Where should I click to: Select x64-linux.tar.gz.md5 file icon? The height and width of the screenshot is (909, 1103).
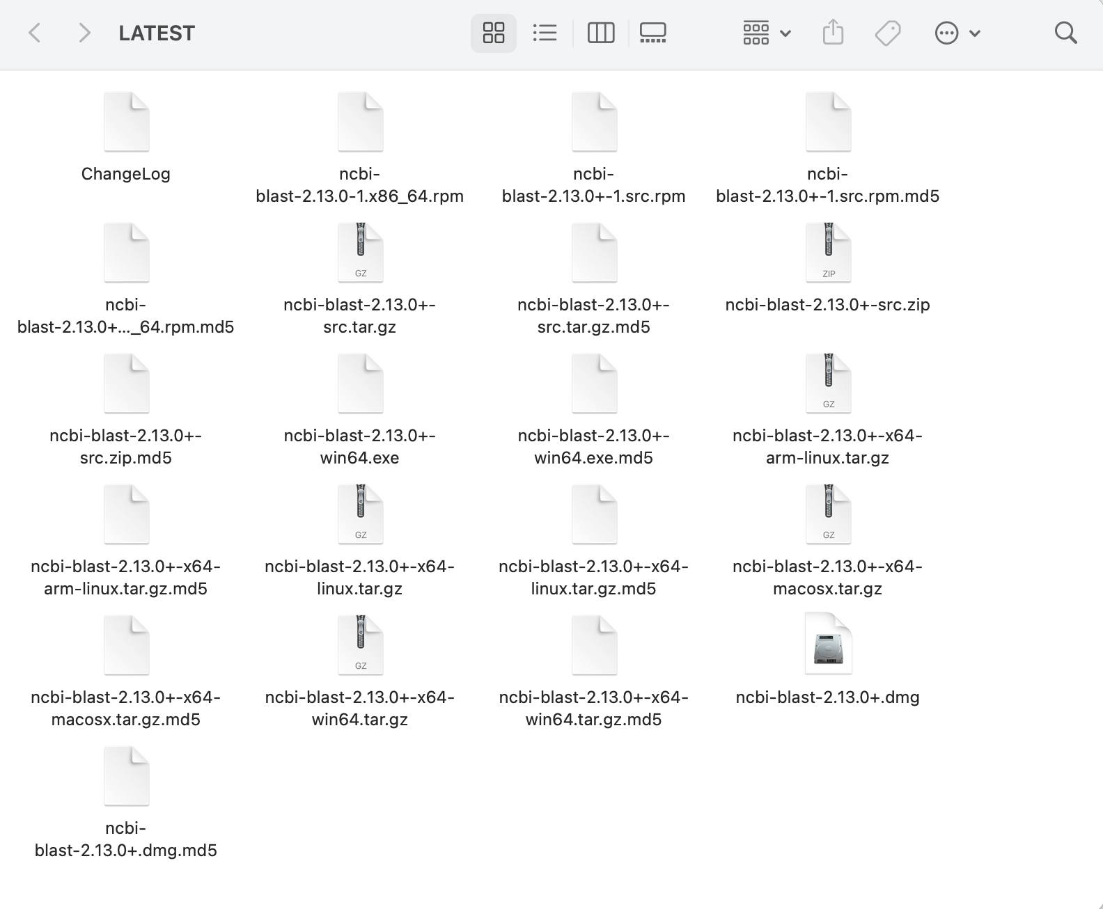point(594,514)
